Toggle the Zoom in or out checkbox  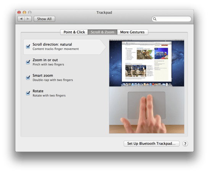[28, 62]
